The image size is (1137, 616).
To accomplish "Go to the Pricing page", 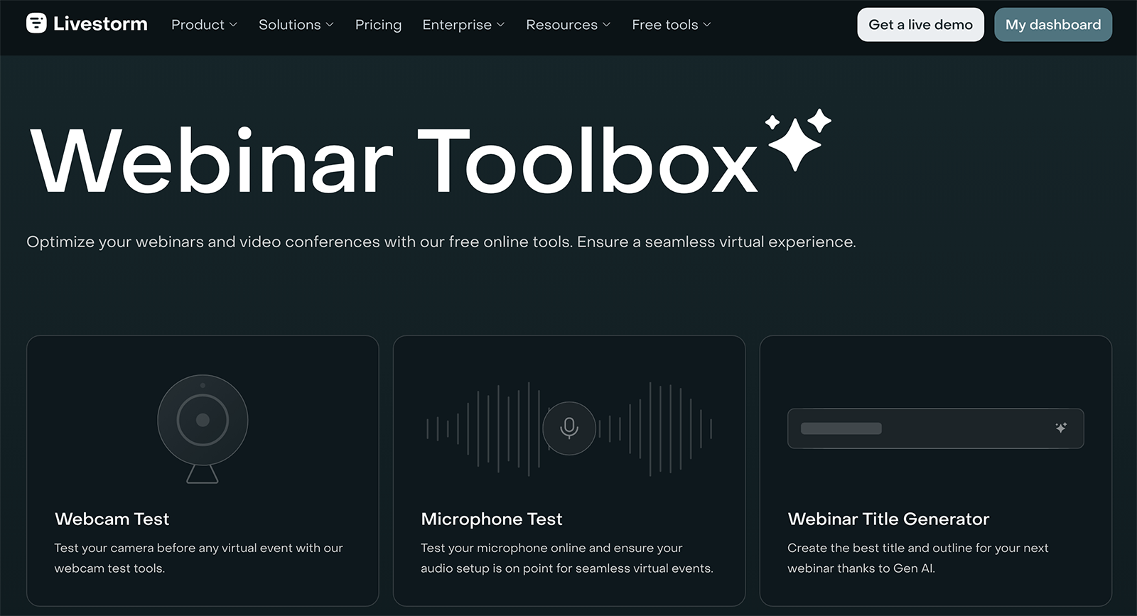I will click(378, 25).
